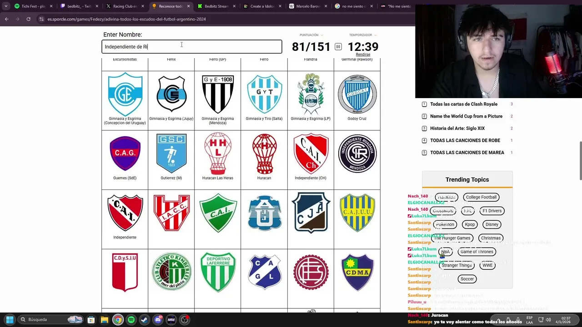Select the WWE trending topic
The image size is (582, 327).
487,265
